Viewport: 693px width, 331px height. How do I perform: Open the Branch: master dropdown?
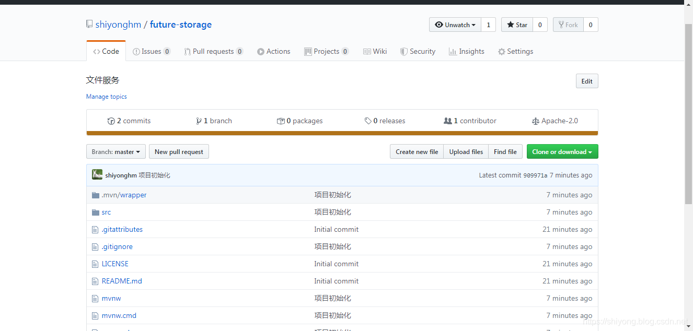(x=115, y=151)
